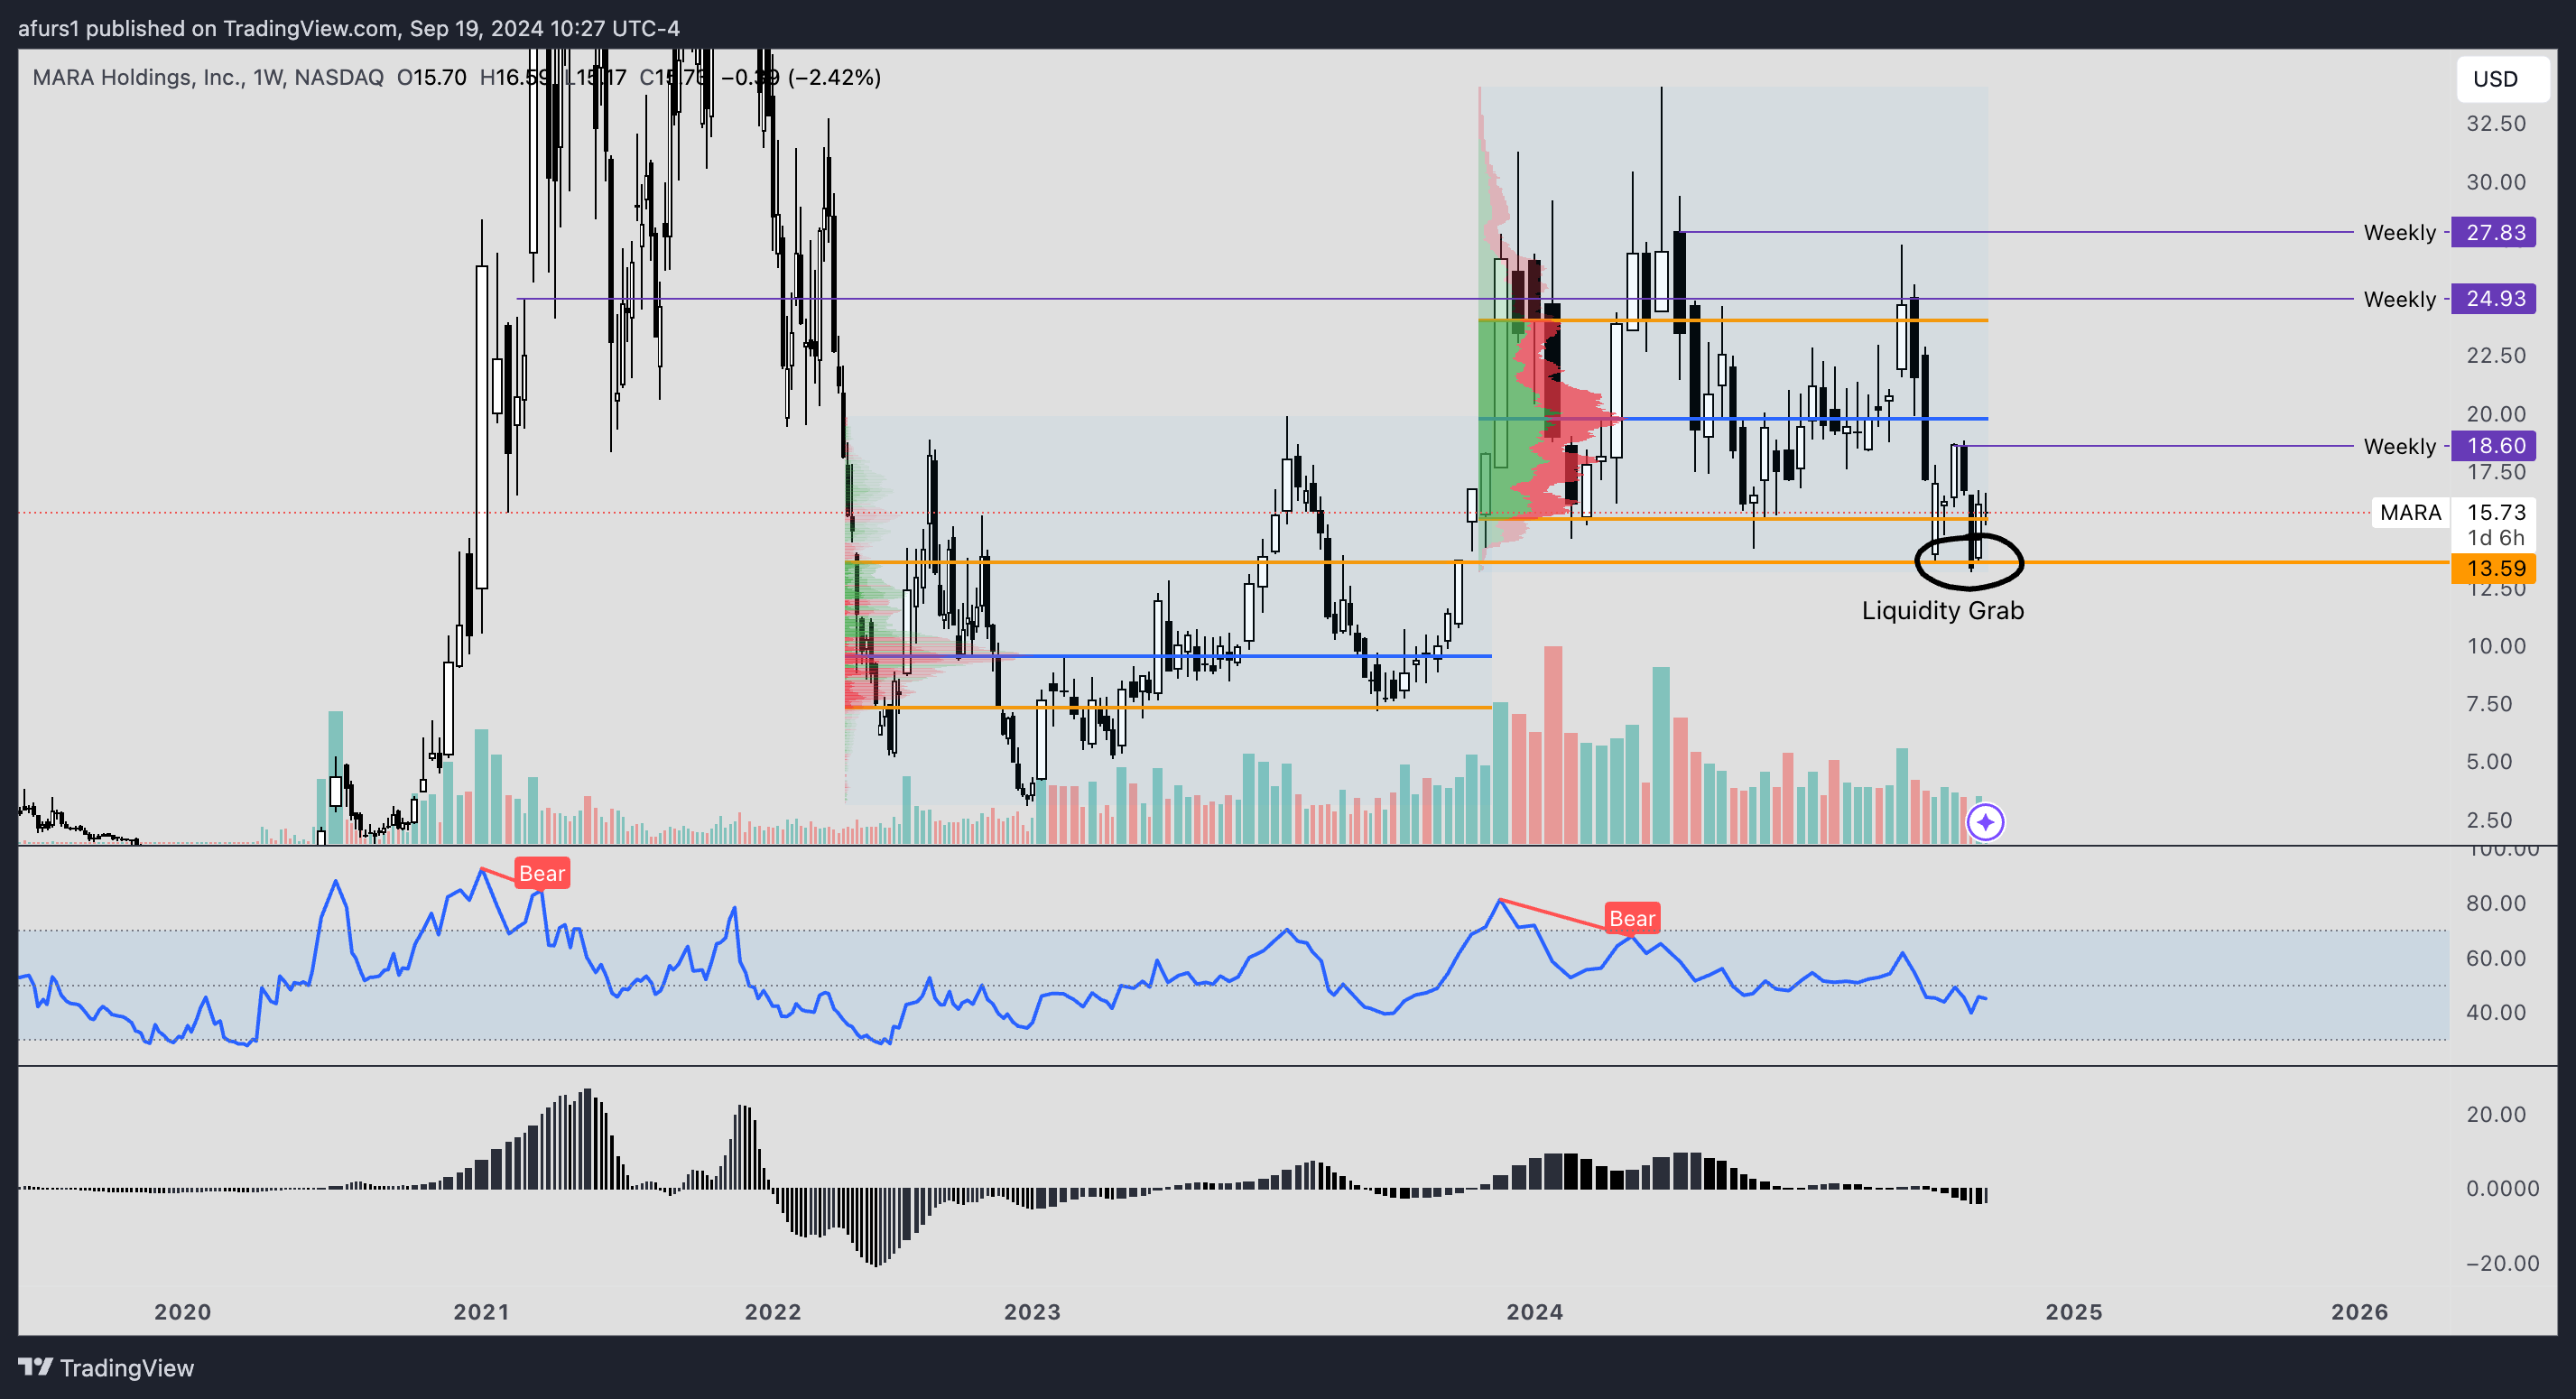Click the 2022 time axis label
The width and height of the screenshot is (2576, 1399).
[x=773, y=1311]
